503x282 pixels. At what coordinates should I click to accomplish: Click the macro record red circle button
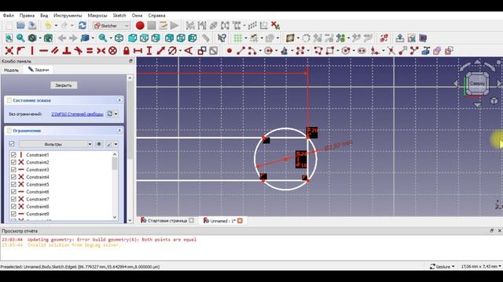pyautogui.click(x=140, y=26)
